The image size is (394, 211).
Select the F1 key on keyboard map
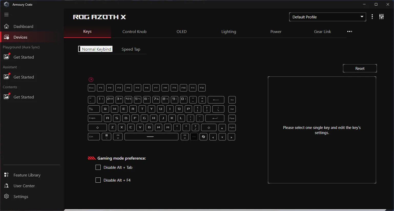tap(101, 88)
